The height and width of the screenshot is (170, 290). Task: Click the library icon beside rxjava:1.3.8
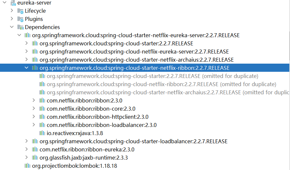[42, 133]
